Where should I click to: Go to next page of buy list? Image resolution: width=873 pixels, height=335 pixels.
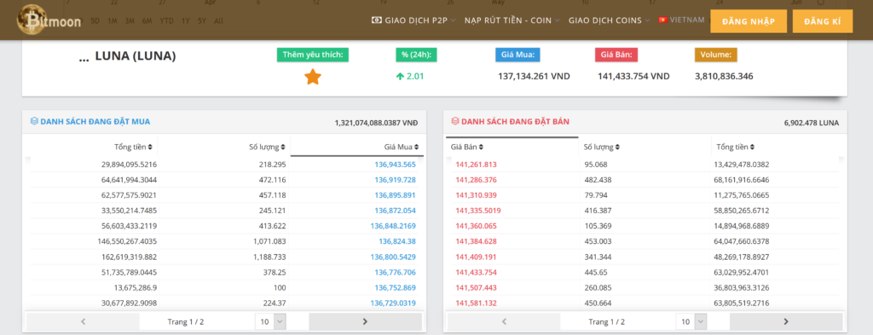click(365, 321)
